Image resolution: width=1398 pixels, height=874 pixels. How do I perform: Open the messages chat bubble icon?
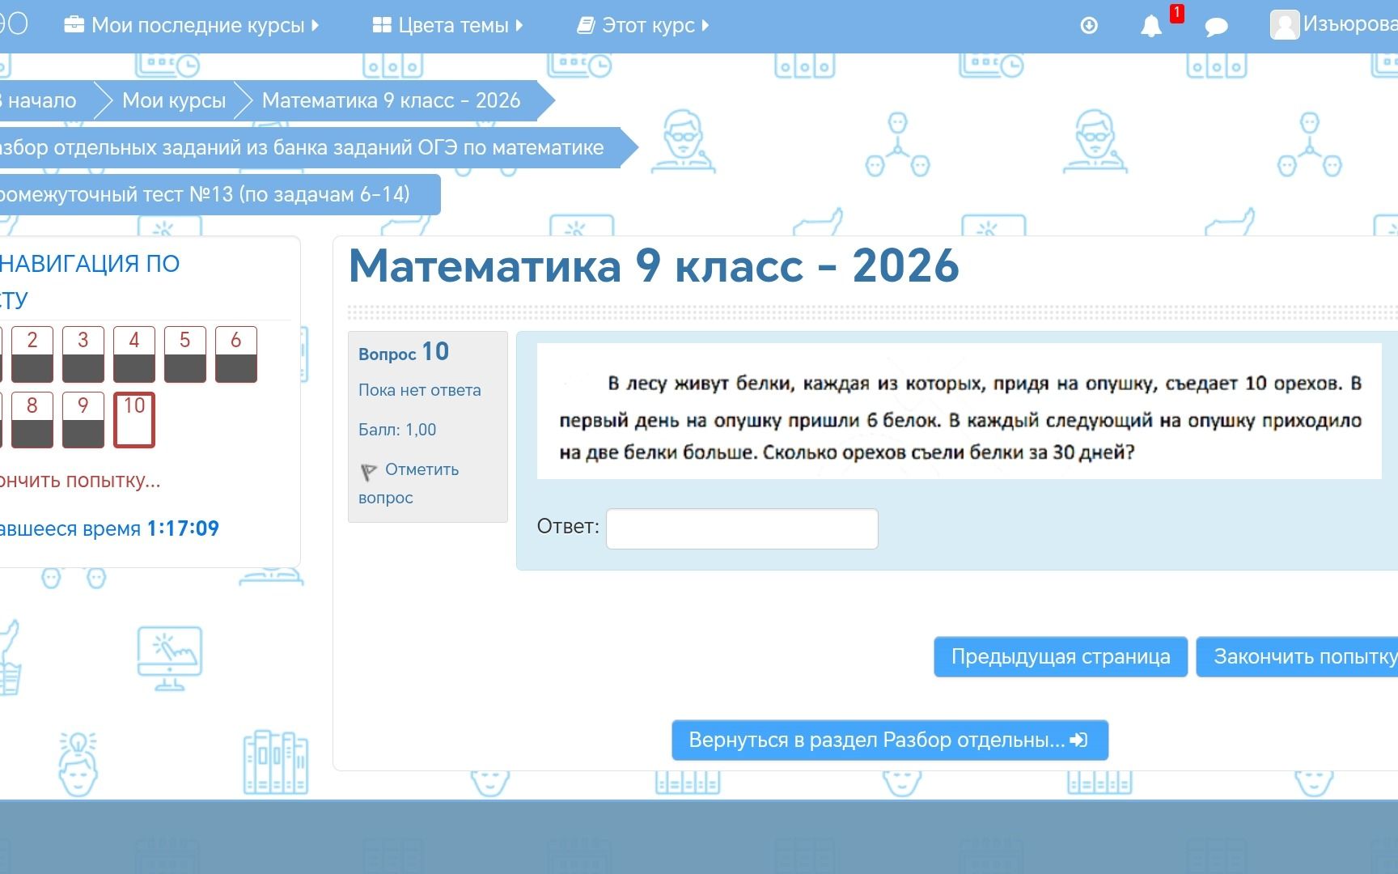click(1216, 27)
